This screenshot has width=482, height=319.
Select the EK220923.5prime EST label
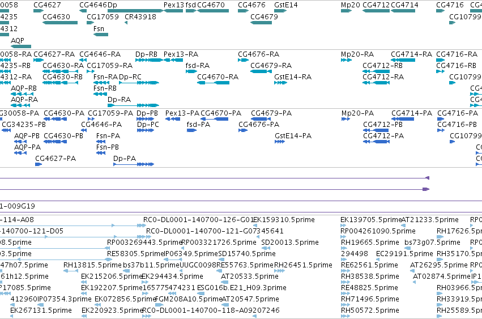(x=112, y=311)
